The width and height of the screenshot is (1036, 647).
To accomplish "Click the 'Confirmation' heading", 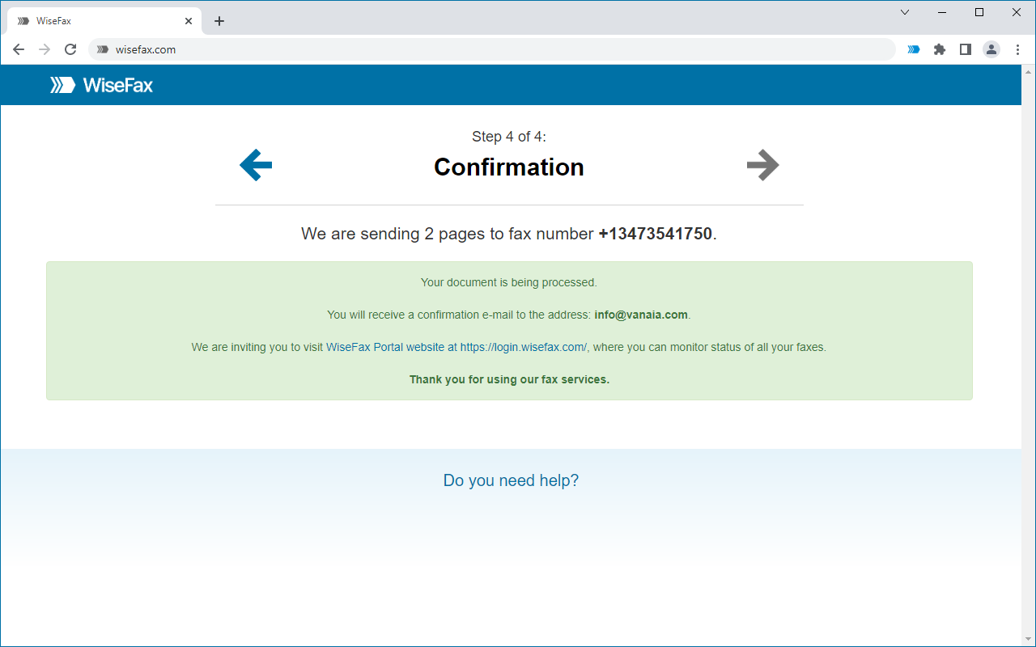I will (509, 167).
